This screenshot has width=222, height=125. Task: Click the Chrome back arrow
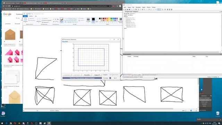3,6
